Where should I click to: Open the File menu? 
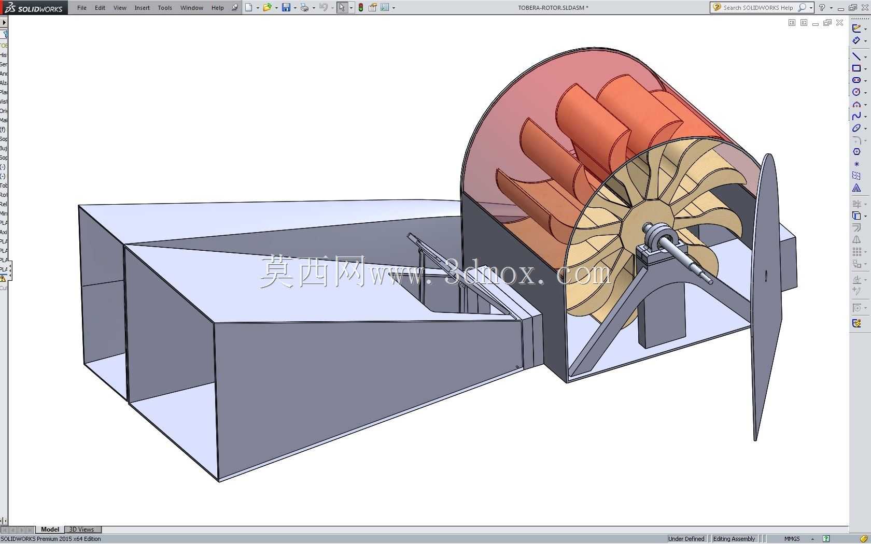(82, 8)
